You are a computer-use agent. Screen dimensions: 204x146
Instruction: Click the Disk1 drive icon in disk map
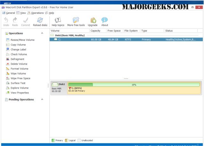(55, 85)
